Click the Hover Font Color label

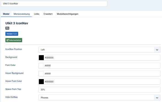13,81
